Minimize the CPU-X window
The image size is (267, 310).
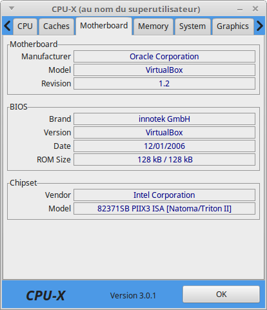[x=240, y=10]
